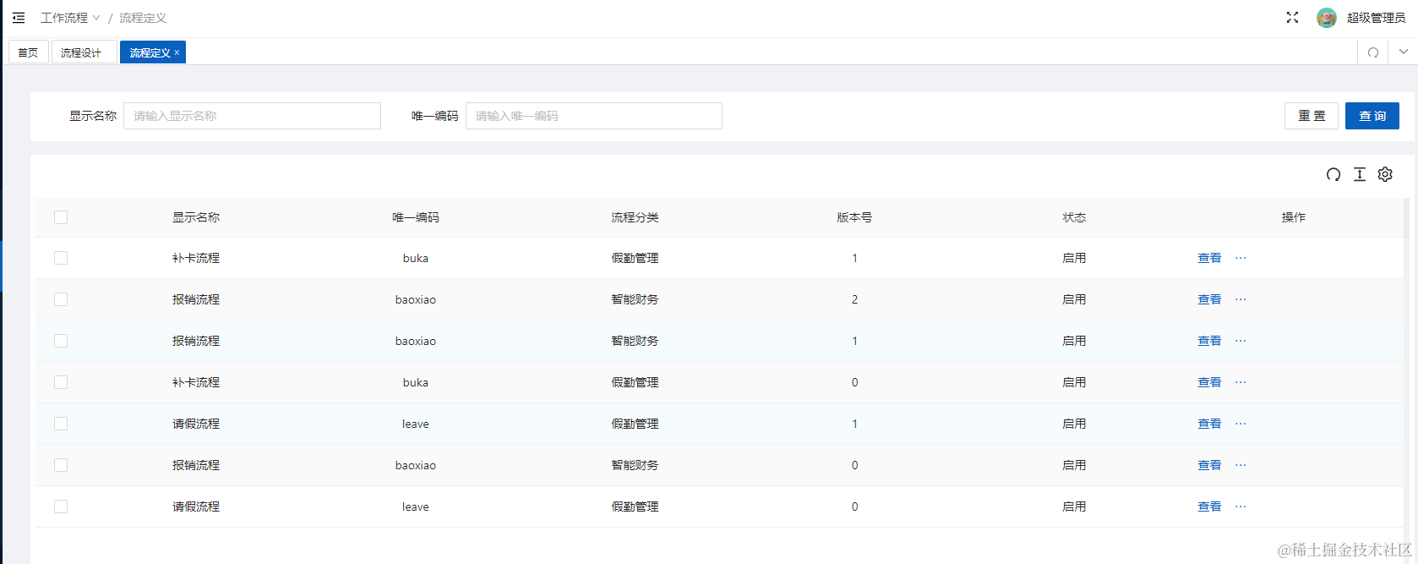Click the 流程分类 column header
This screenshot has height=564, width=1418.
[635, 217]
